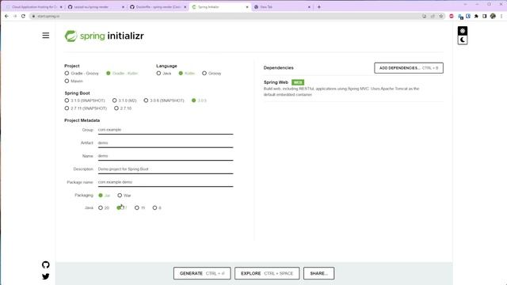Open a new browser tab with plus
This screenshot has width=507, height=285.
(x=318, y=7)
